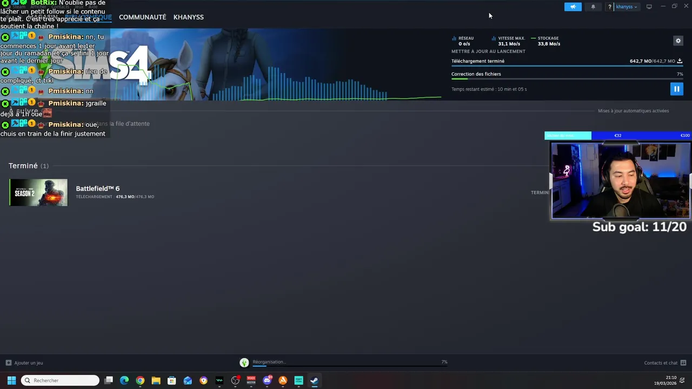Open the system tray icon after the clock
Screen dimensions: 692x389
pos(683,380)
